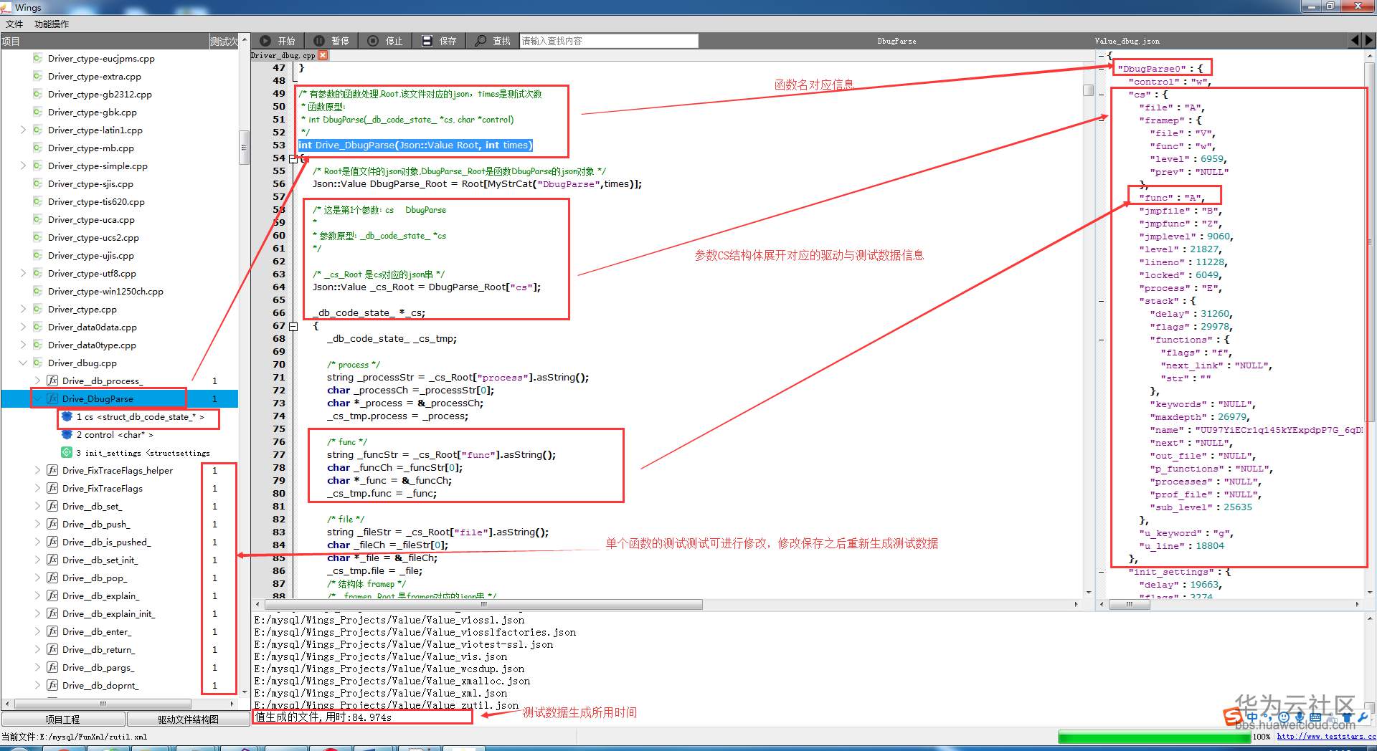Collapse the code fold at line 54
The width and height of the screenshot is (1377, 751).
tap(293, 158)
